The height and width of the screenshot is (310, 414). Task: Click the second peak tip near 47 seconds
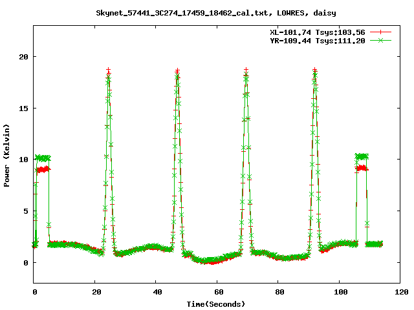(177, 70)
